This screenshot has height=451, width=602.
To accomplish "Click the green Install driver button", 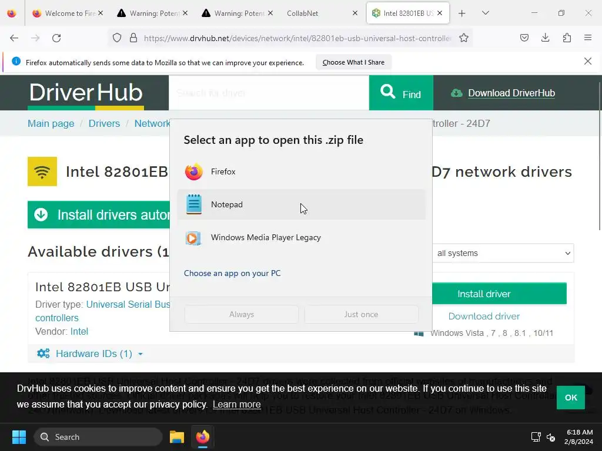I will 499,294.
